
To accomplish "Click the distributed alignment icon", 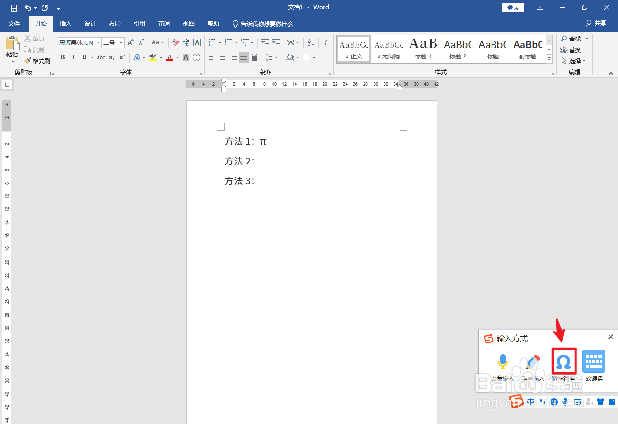I will pos(254,57).
